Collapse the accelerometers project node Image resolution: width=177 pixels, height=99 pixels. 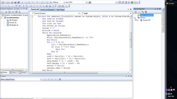(x=2, y=18)
